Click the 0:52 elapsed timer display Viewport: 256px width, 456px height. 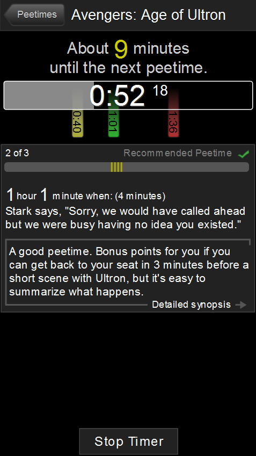coord(117,96)
